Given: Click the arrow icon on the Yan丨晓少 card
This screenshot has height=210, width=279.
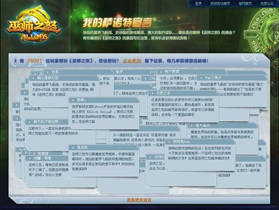Looking at the screenshot, I should (201, 78).
